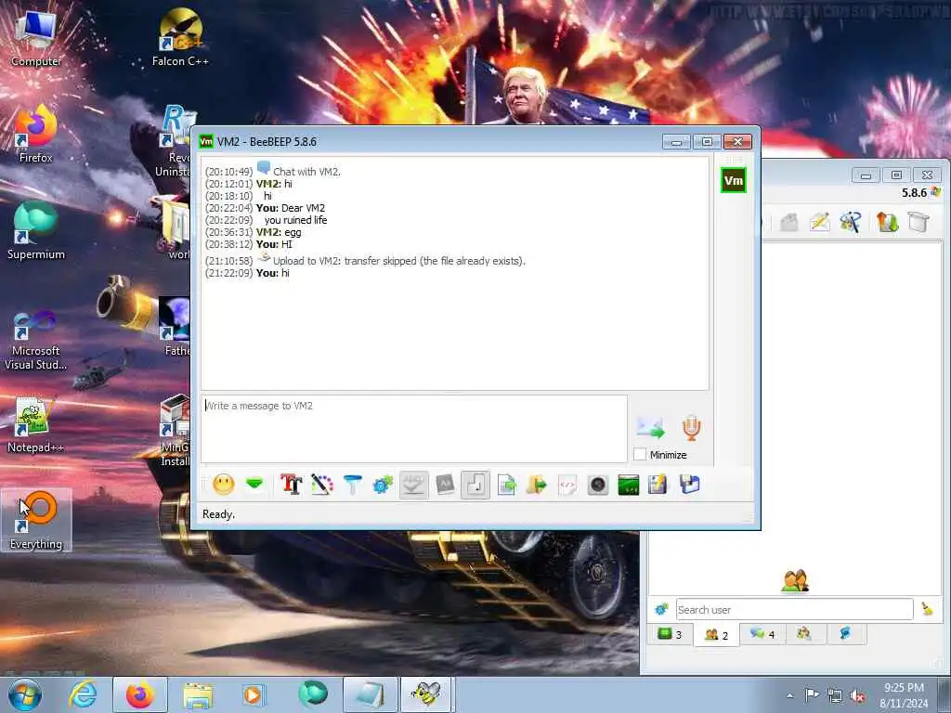The width and height of the screenshot is (951, 713).
Task: Select the Microsoft Visual Studio shortcut
Action: click(x=36, y=340)
